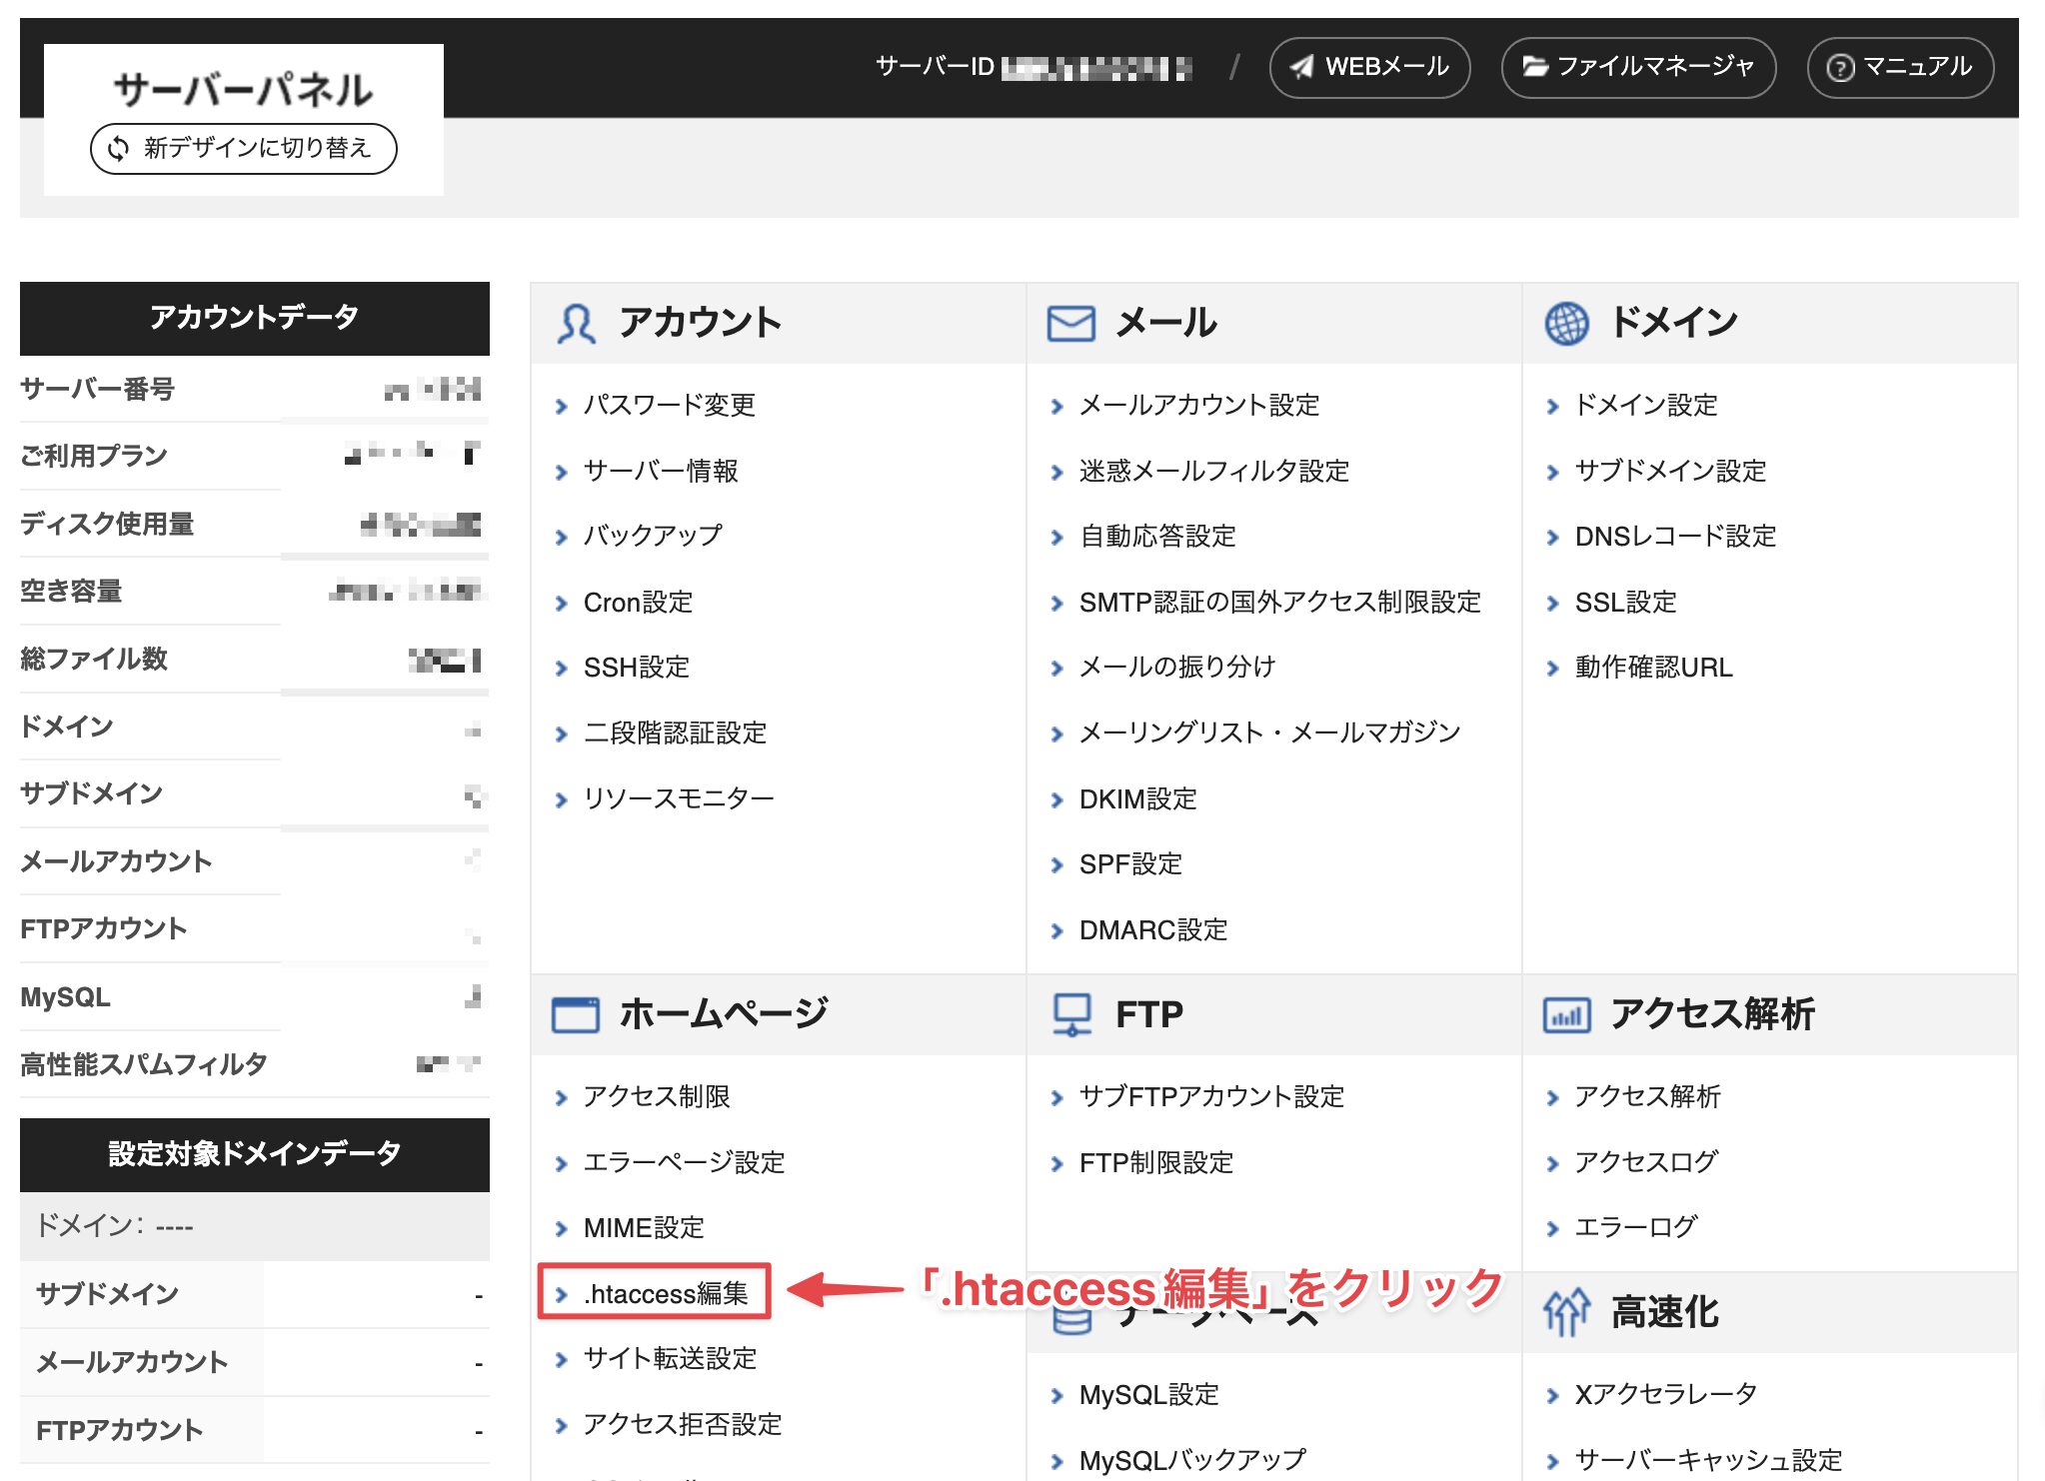Screen dimensions: 2045x1481
Task: Open SMTP認証の国外アクセス制限設定
Action: point(1280,603)
